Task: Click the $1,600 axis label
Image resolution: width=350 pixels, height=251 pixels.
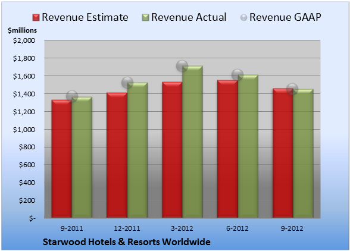Action: point(24,76)
